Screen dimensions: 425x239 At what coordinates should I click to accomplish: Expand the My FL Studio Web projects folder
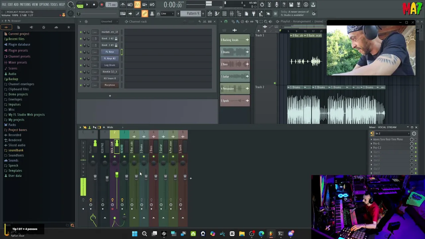[x=26, y=115]
